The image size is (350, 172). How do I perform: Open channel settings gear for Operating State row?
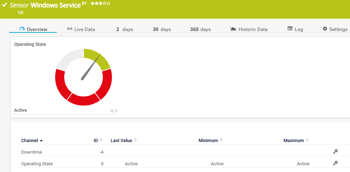coord(335,163)
